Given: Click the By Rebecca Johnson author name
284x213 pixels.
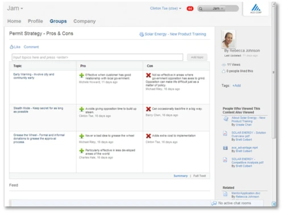Looking at the screenshot, I should tap(242, 51).
